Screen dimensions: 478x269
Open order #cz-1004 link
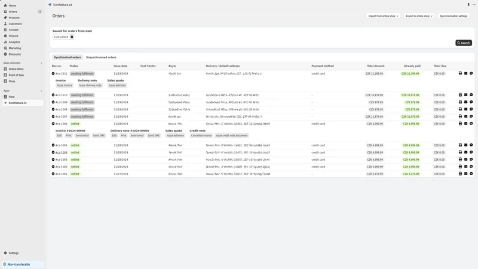(62, 152)
